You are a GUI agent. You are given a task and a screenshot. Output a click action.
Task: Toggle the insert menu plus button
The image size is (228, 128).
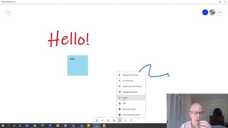pos(120,121)
